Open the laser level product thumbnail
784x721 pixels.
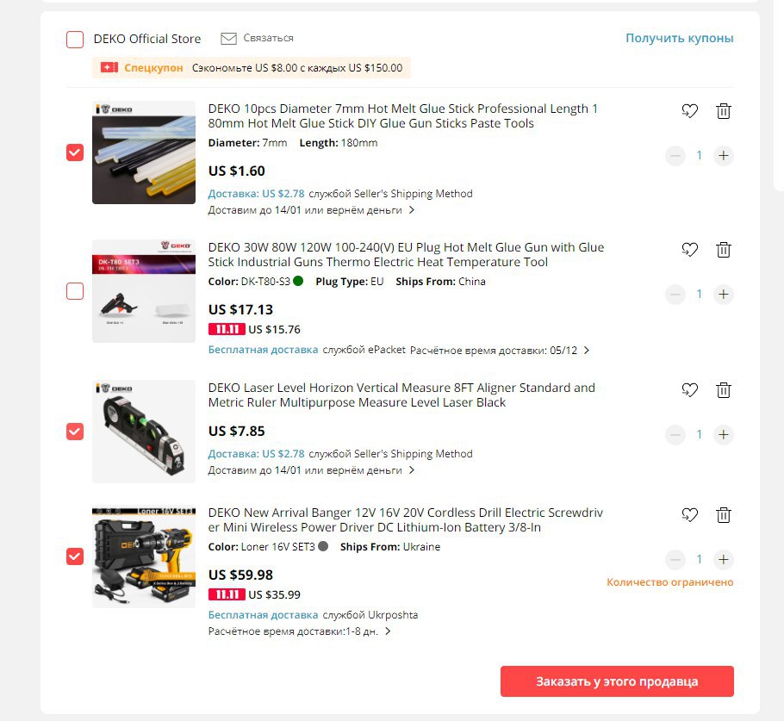pyautogui.click(x=144, y=432)
